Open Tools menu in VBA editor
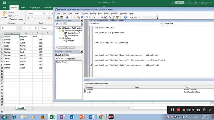Viewport: 214px width, 120px height. 106,13
